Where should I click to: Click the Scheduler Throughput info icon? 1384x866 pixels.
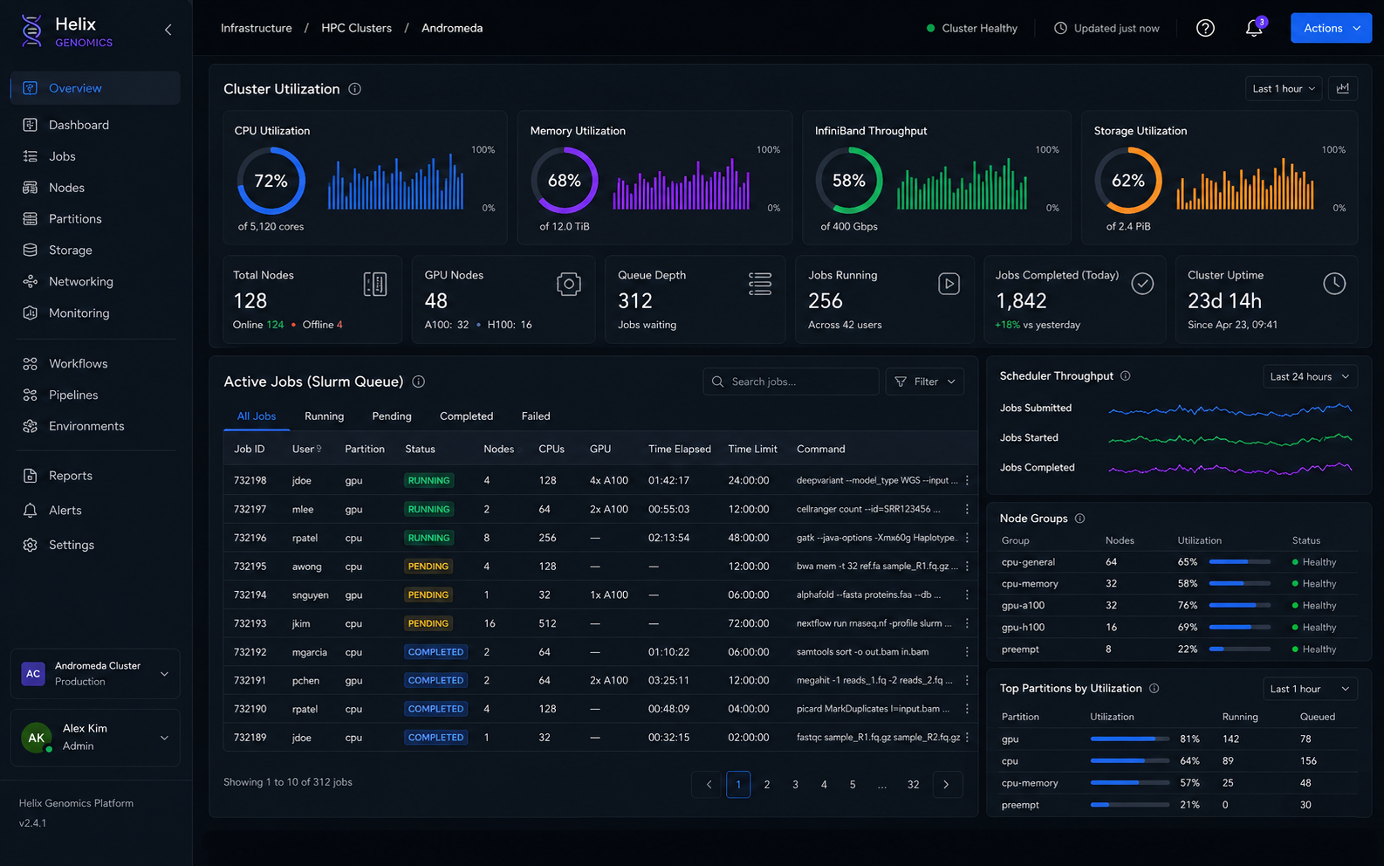[x=1125, y=376]
